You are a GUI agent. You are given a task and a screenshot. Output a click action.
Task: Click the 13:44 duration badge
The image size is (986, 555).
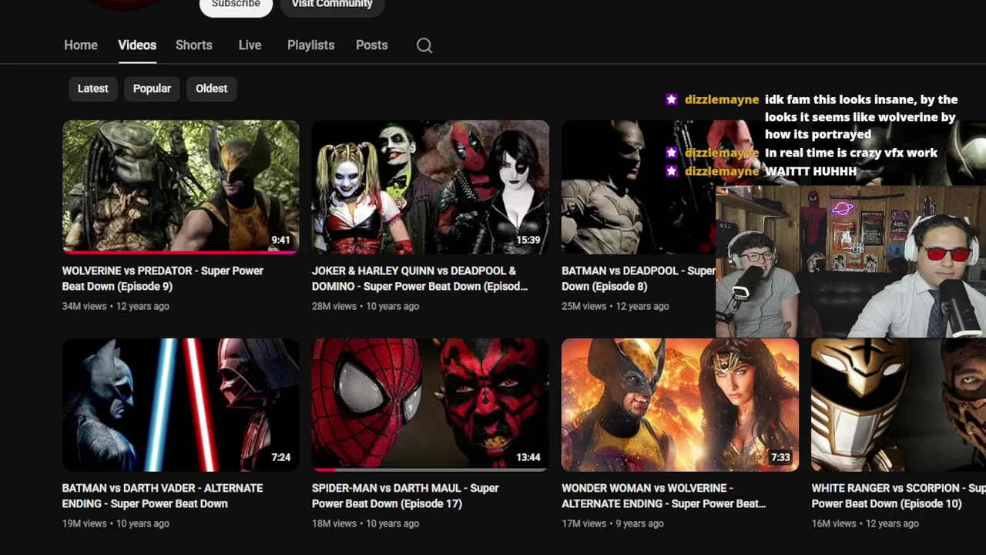(528, 458)
